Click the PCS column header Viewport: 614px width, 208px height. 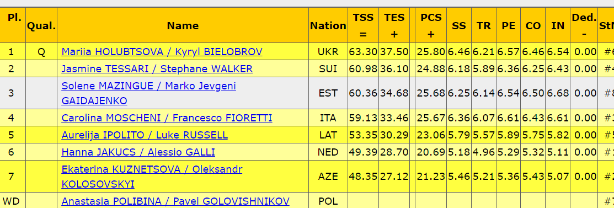(431, 25)
